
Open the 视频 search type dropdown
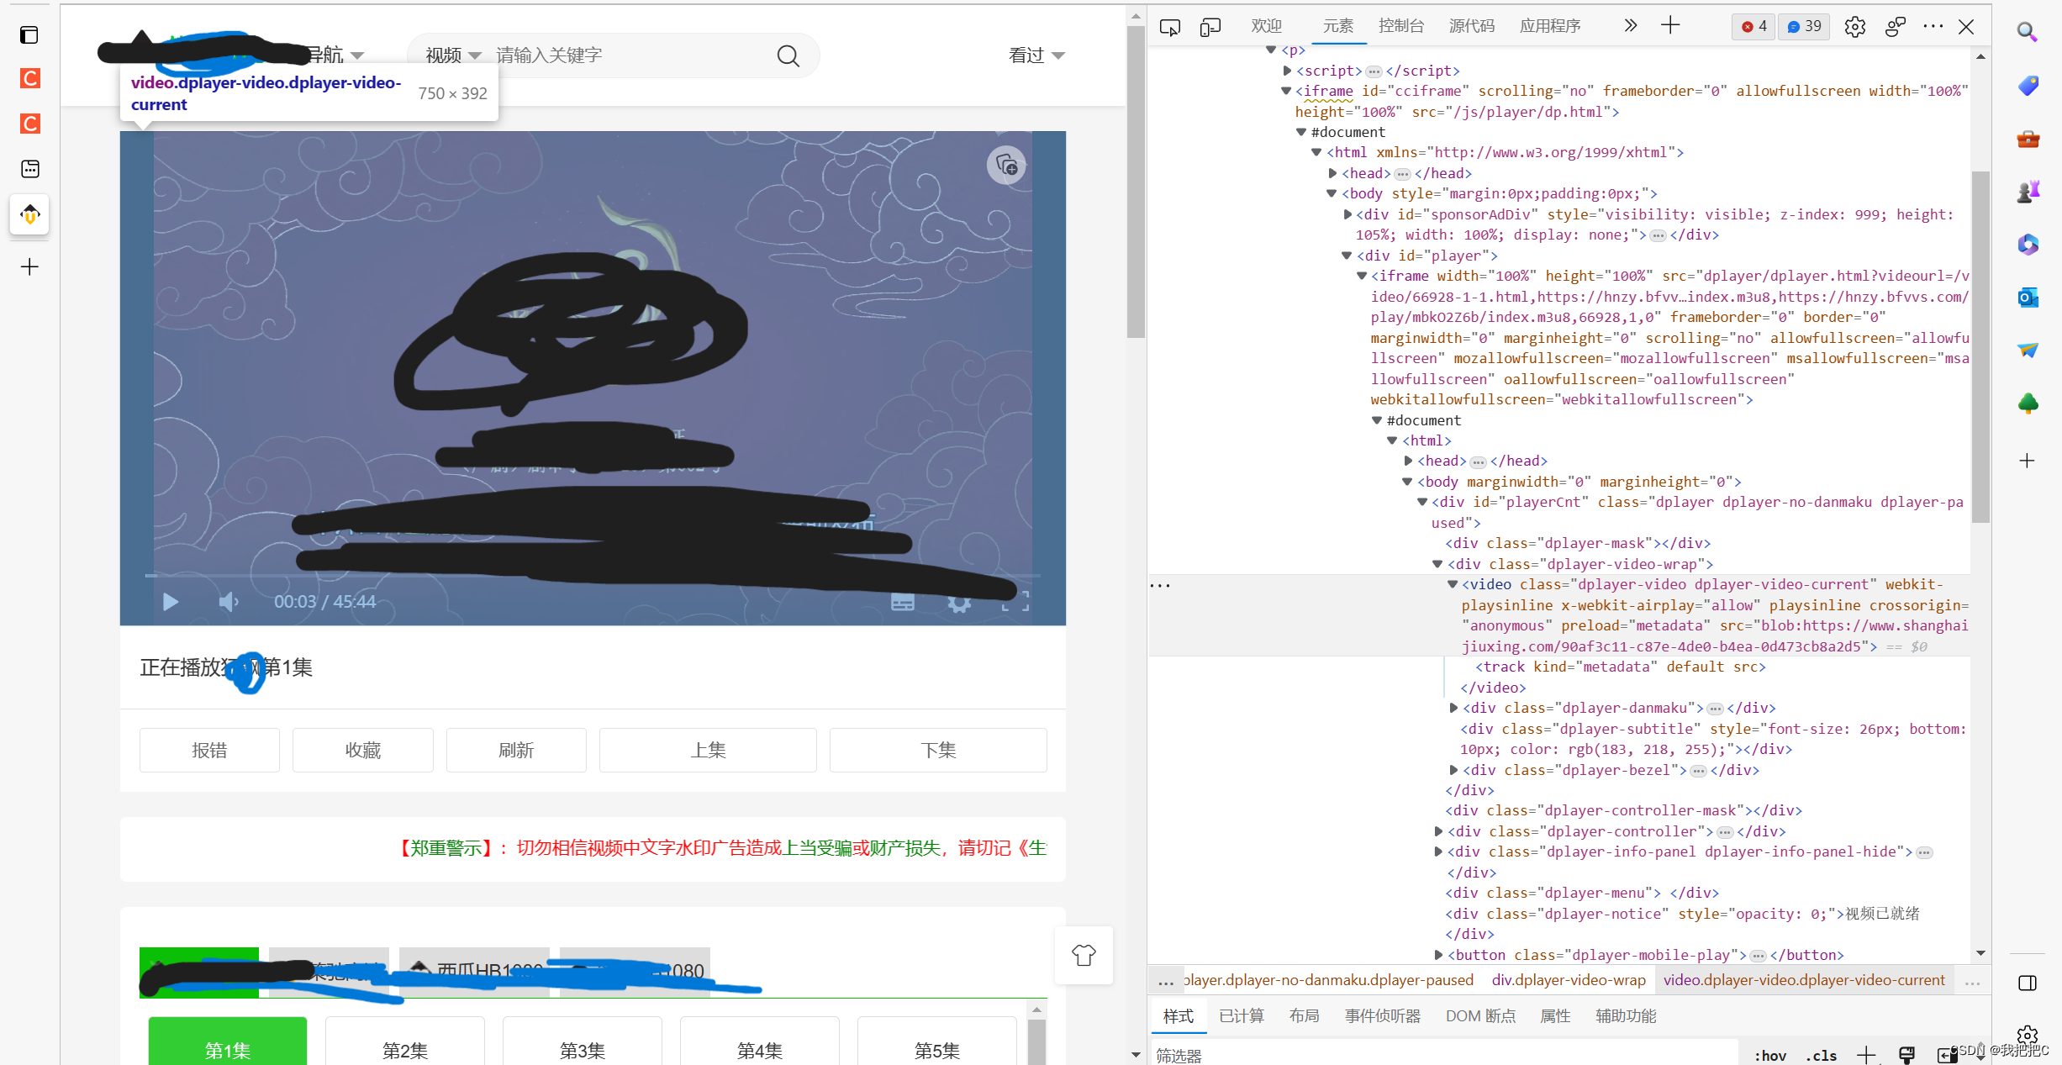[453, 55]
